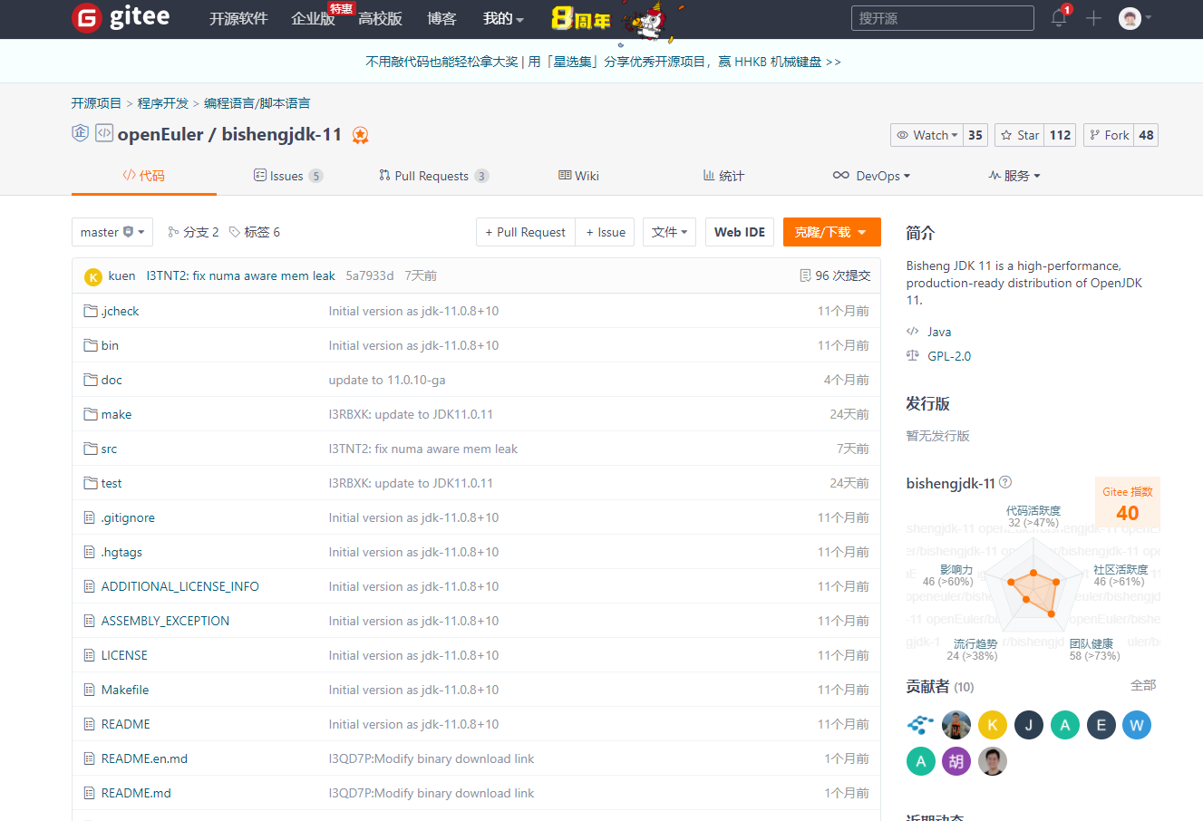Click the code repository icon beside openEuler
The height and width of the screenshot is (821, 1203).
pyautogui.click(x=104, y=133)
